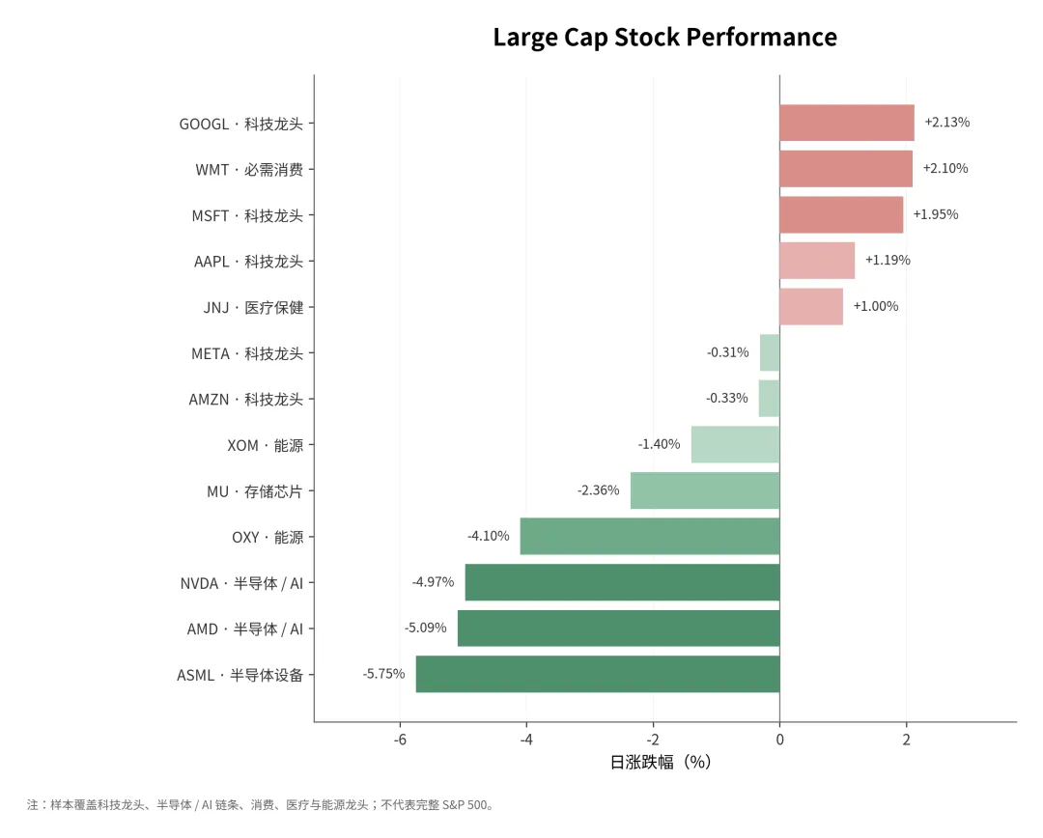This screenshot has width=1043, height=838.
Task: Click the AMZN -0.33% bar
Action: pos(769,399)
